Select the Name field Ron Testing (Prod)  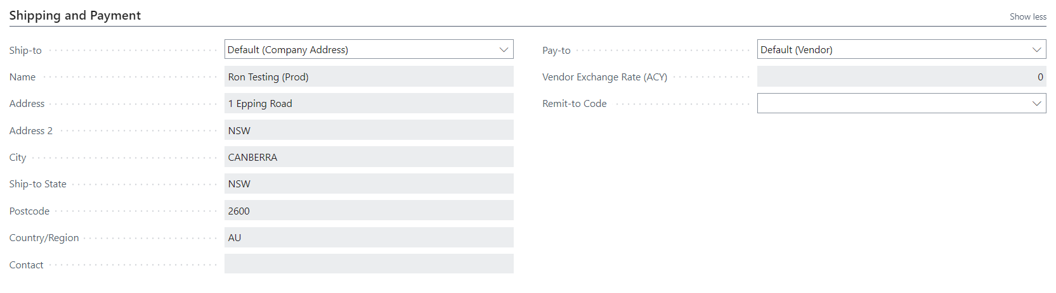[369, 77]
